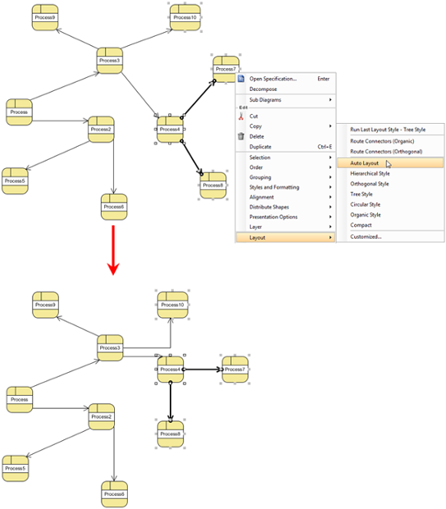Select the Process9 node in upper diagram
446x509 pixels.
tap(45, 17)
